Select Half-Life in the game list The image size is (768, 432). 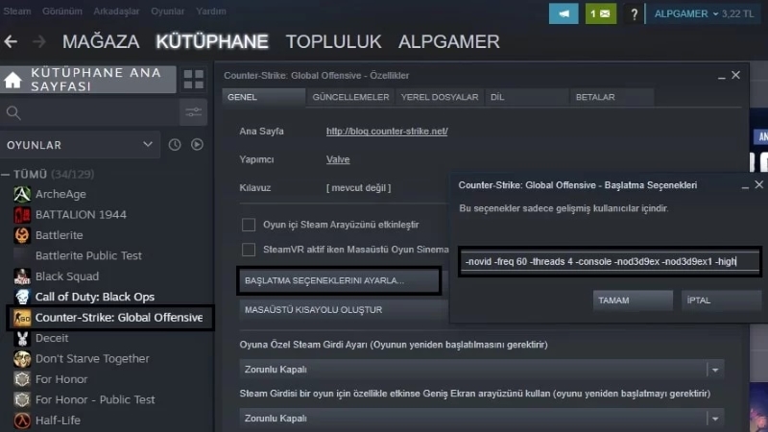pos(58,420)
